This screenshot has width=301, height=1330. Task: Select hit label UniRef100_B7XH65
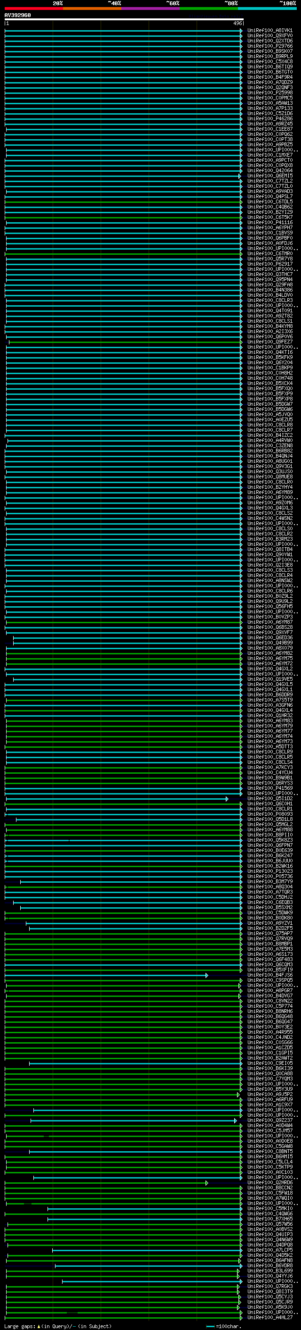[x=269, y=1219]
